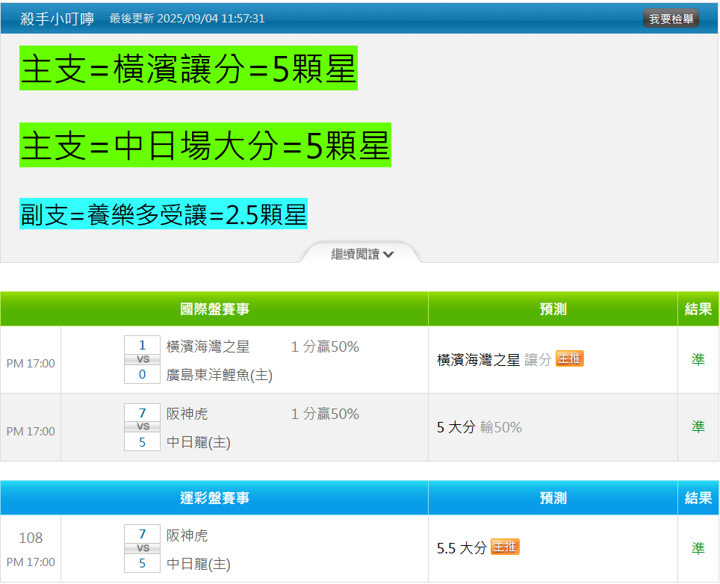This screenshot has height=584, width=720.
Task: Click the 主支=中日場大分=5顆星 headline
Action: 205,145
